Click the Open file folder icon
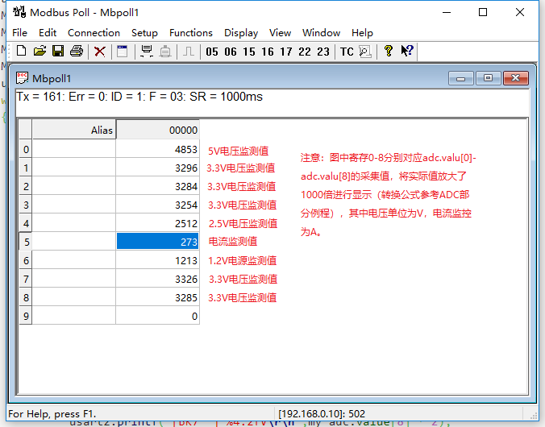The image size is (545, 427). coord(40,52)
